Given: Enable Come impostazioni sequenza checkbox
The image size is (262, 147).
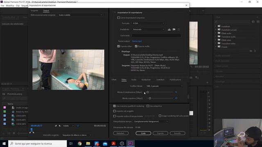Looking at the screenshot, I should click(118, 18).
